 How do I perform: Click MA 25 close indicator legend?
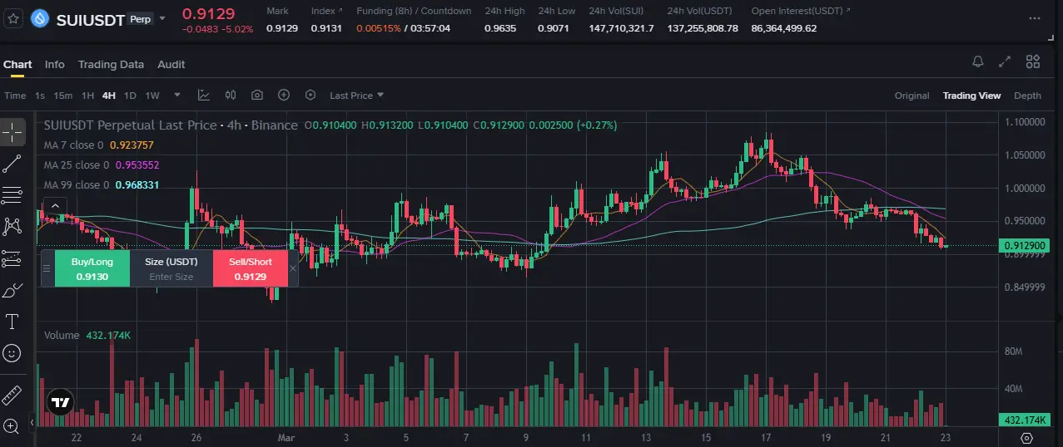point(101,165)
